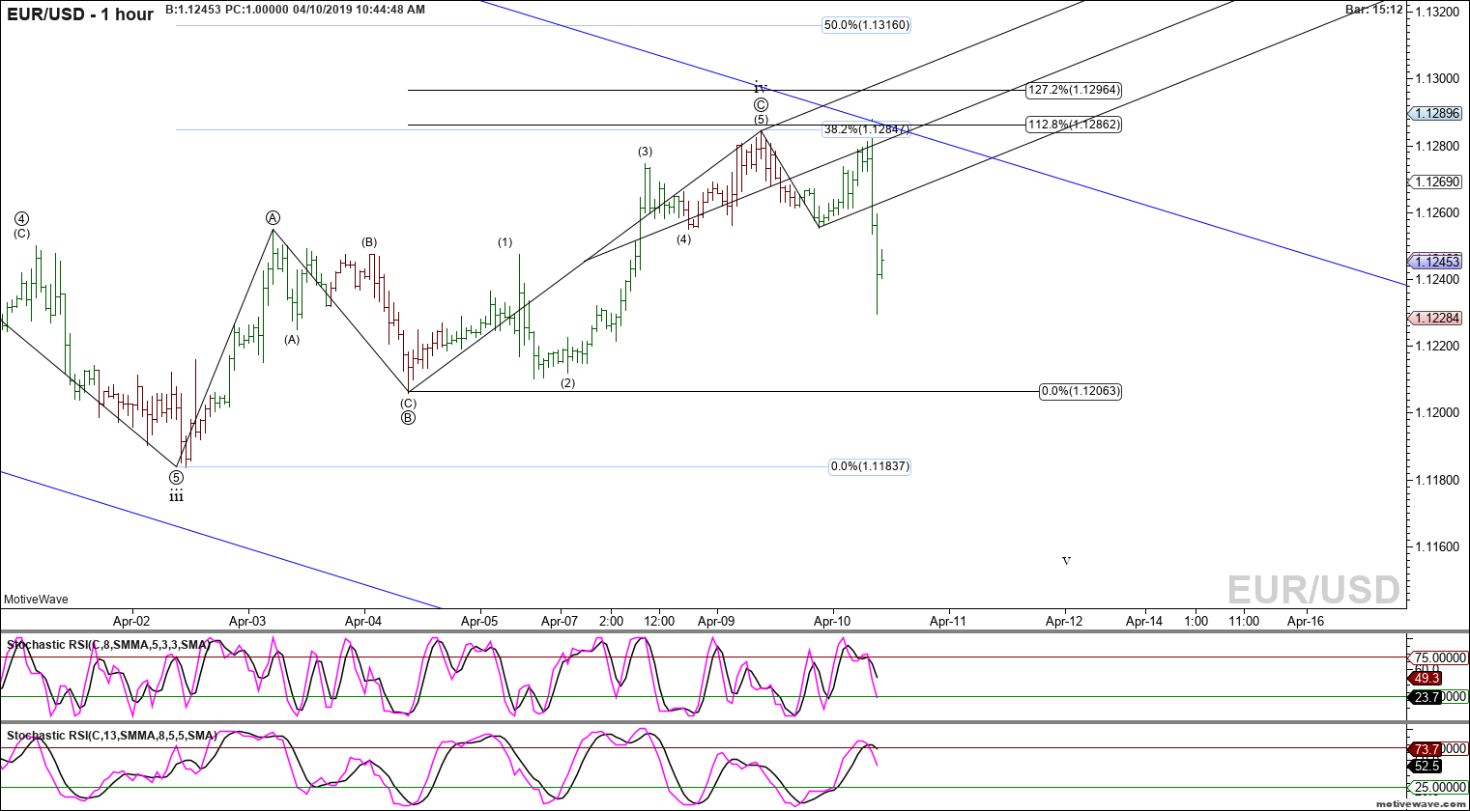
Task: Click the 73.7 stochastic value tag
Action: (1427, 749)
